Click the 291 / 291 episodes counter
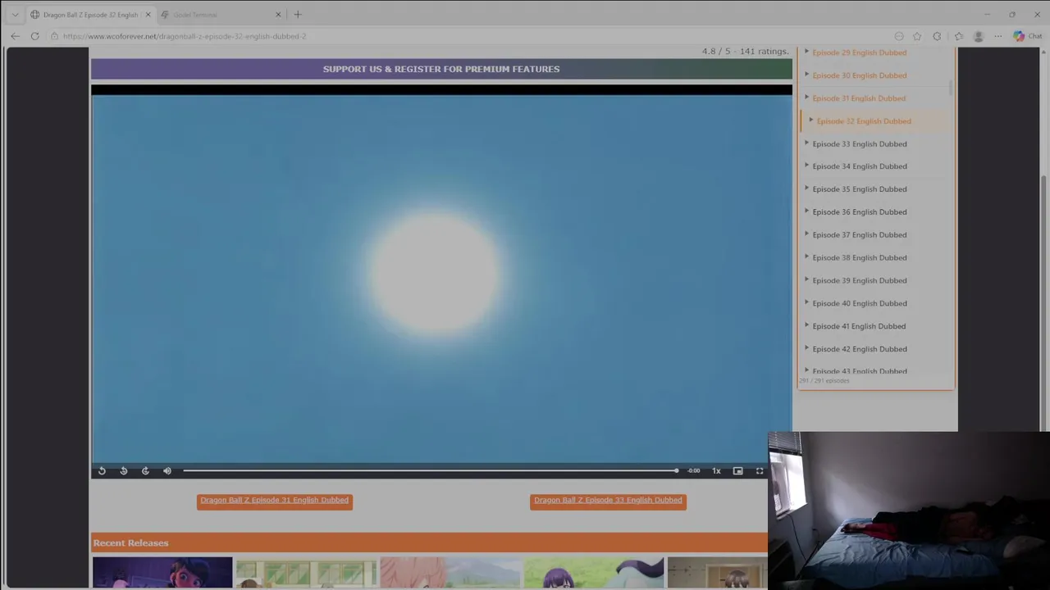 pyautogui.click(x=824, y=381)
